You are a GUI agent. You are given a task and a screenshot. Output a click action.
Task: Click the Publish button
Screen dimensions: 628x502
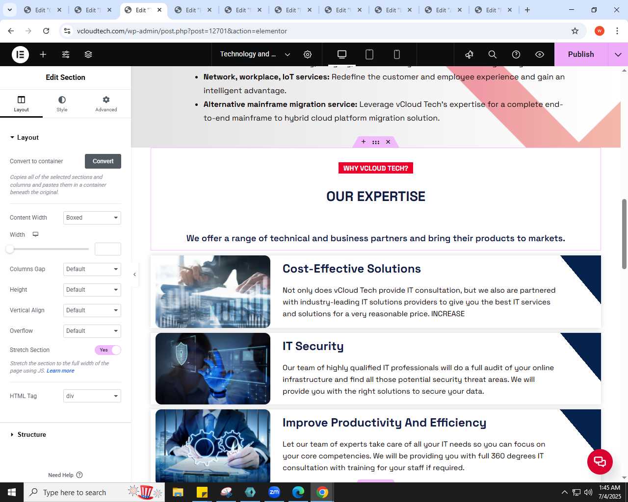coord(581,54)
